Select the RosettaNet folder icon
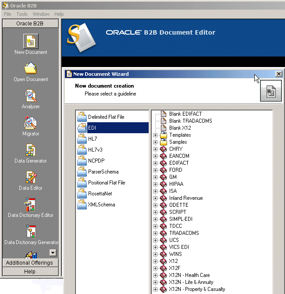The height and width of the screenshot is (294, 285). pyautogui.click(x=82, y=194)
